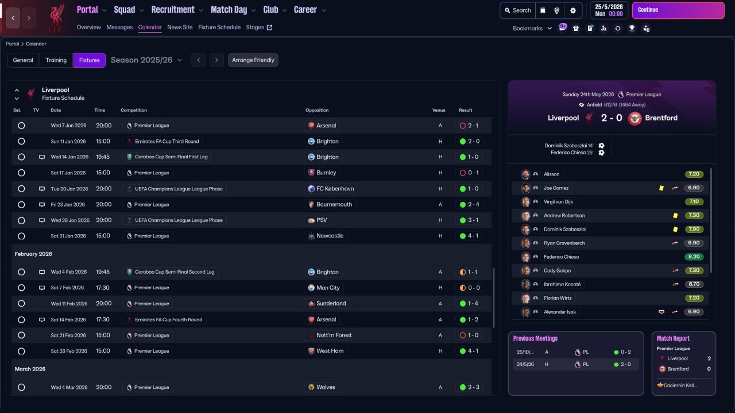Select the radio button for Wed 7 Jan 2026

(21, 126)
